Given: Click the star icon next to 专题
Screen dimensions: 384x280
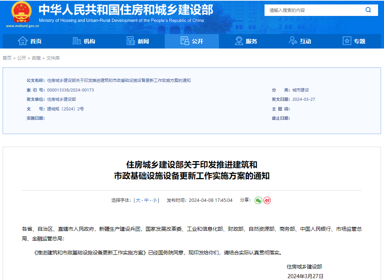Looking at the screenshot, I should (x=347, y=41).
